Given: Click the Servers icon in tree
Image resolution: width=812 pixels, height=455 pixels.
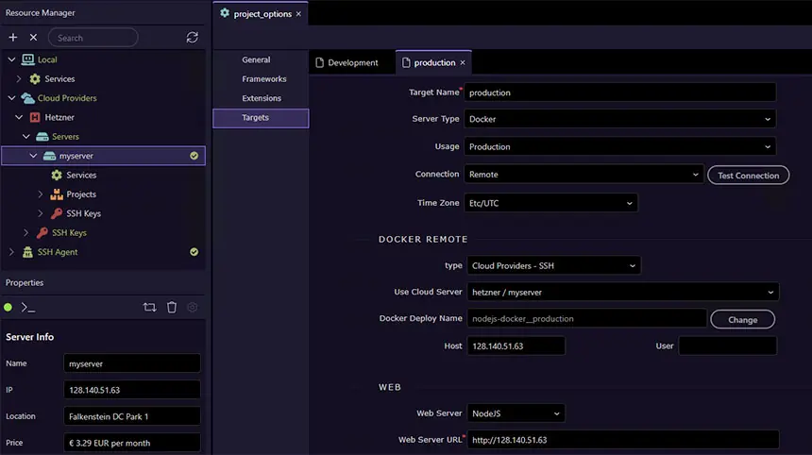Looking at the screenshot, I should pos(42,137).
